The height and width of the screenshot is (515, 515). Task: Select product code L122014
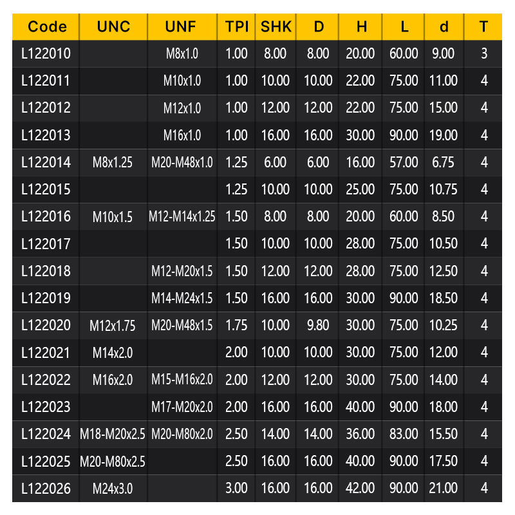(46, 162)
